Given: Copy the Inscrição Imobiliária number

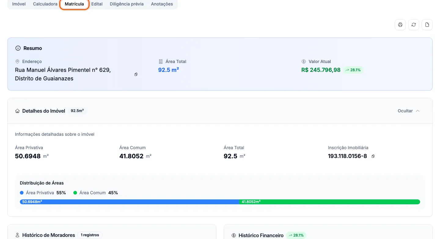Looking at the screenshot, I should point(373,156).
